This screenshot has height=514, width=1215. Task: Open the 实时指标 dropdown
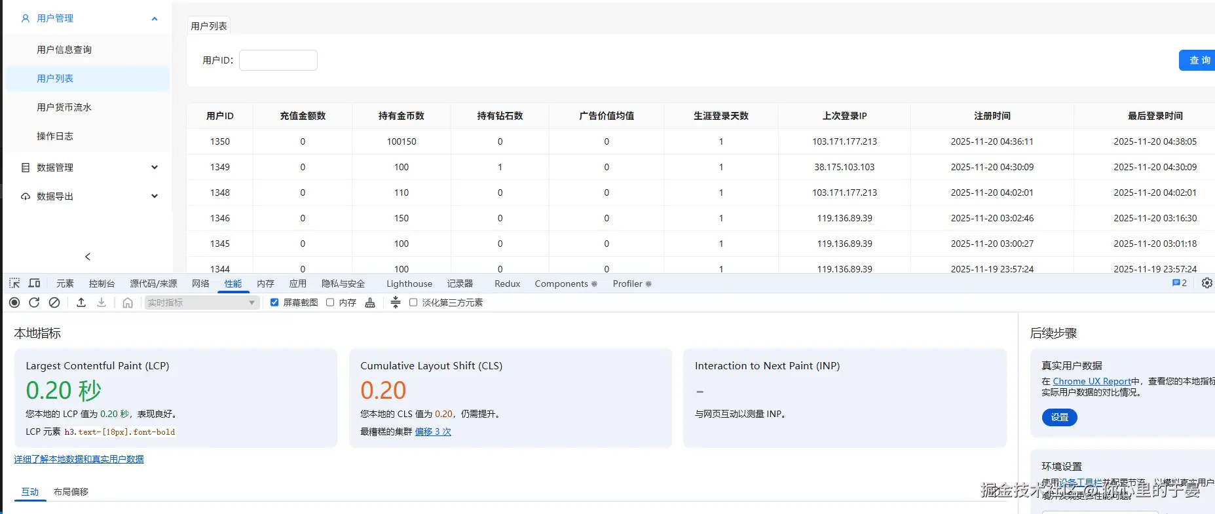tap(201, 303)
